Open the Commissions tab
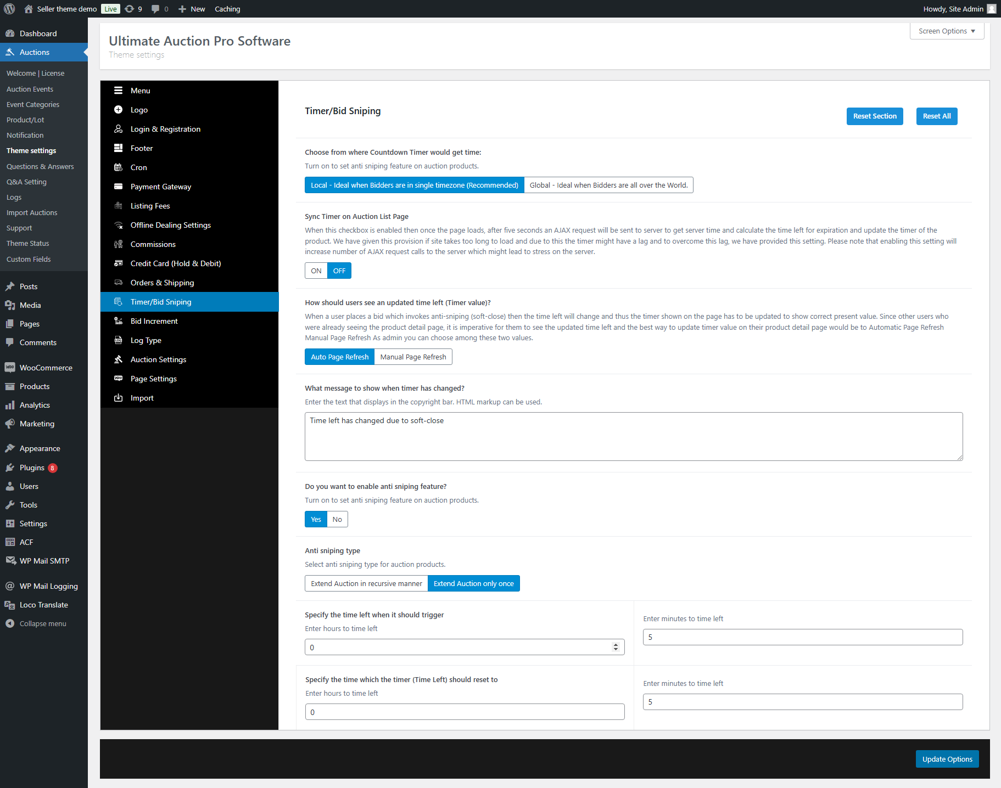Image resolution: width=1001 pixels, height=788 pixels. (189, 244)
